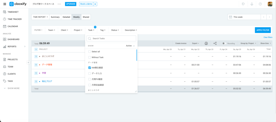
Task: Open Time Tracker in the sidebar
Action: [14, 19]
